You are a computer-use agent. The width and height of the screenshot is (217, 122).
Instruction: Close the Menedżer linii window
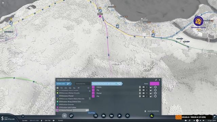[x=160, y=80]
